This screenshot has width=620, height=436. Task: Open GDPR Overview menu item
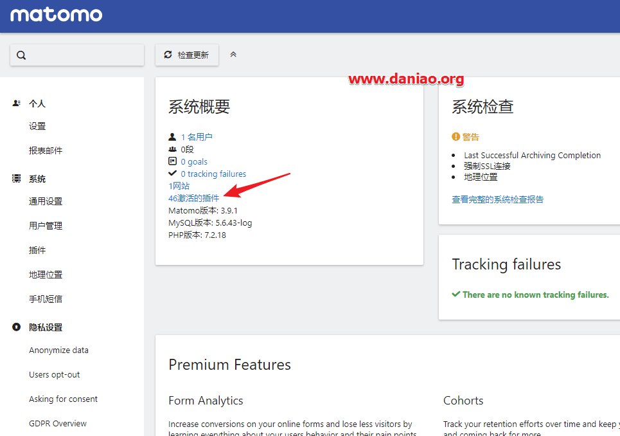point(58,423)
